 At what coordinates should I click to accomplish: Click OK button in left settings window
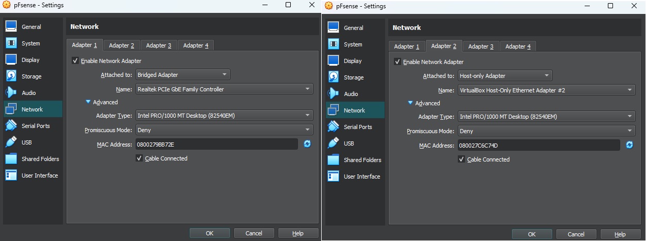(210, 233)
